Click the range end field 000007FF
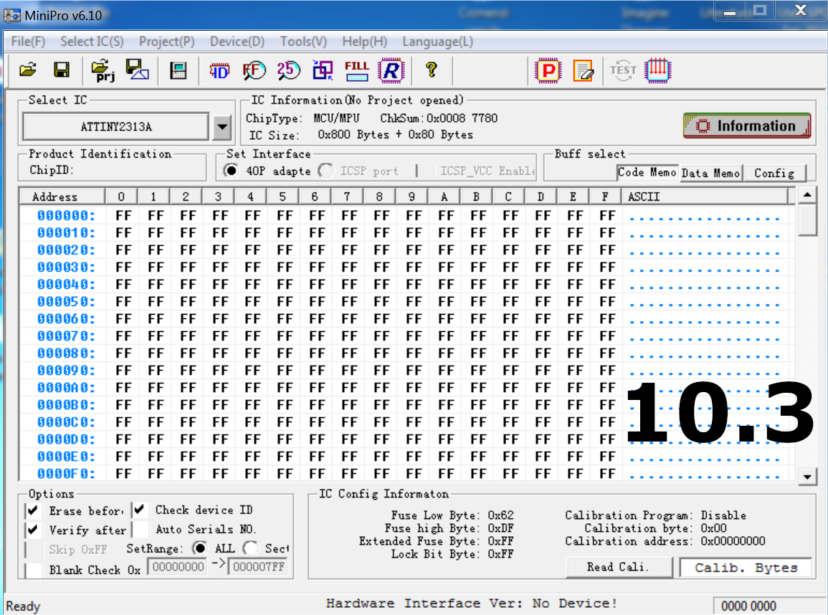Image resolution: width=828 pixels, height=615 pixels. tap(258, 567)
